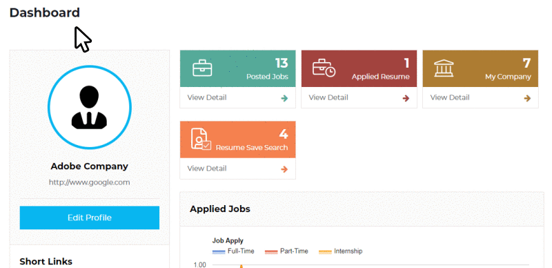
Task: Click the red Part-Time legend swatch
Action: tap(271, 252)
